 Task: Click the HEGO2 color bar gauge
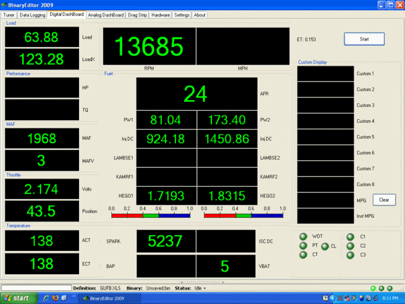click(243, 215)
